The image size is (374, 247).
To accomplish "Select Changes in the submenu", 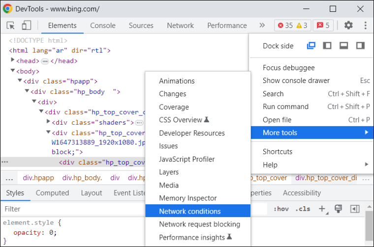I will tap(198, 94).
